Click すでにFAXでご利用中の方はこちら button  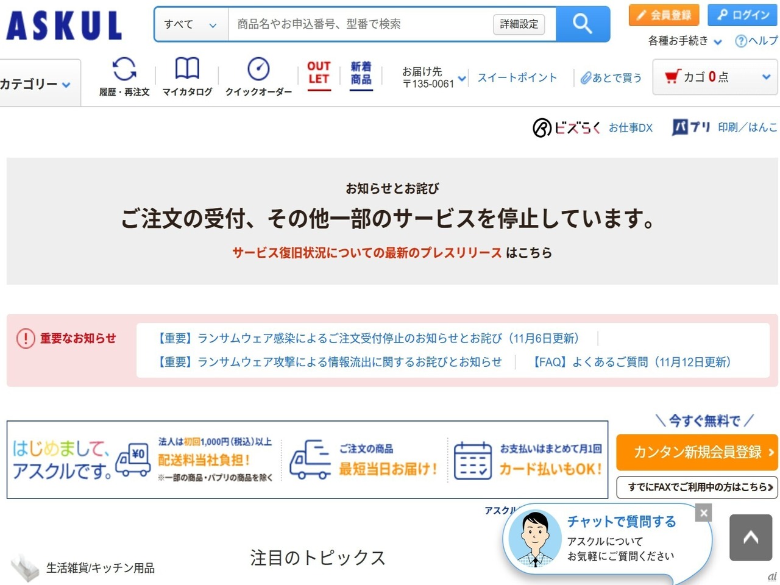pyautogui.click(x=697, y=487)
